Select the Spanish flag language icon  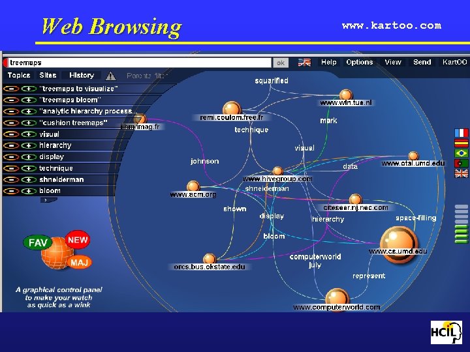point(462,143)
